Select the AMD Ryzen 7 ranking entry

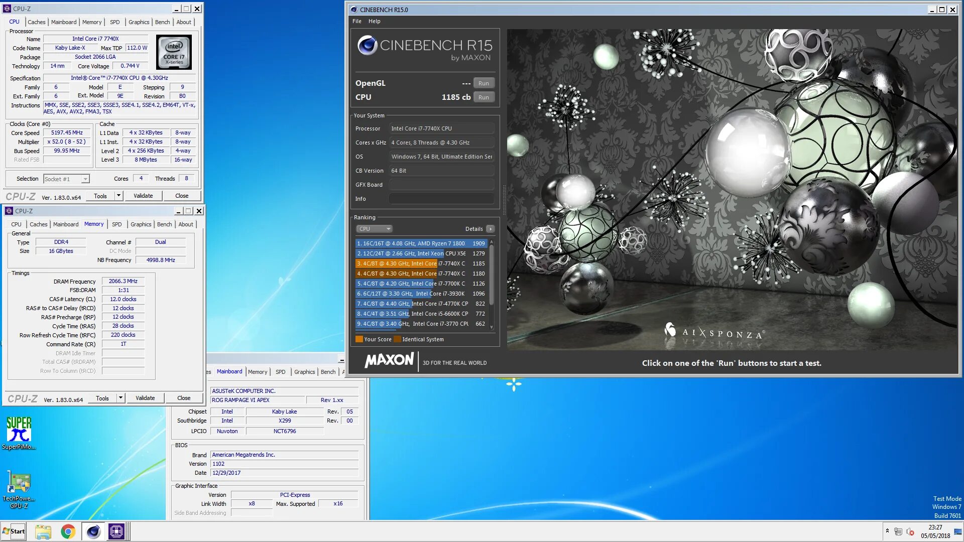[421, 243]
